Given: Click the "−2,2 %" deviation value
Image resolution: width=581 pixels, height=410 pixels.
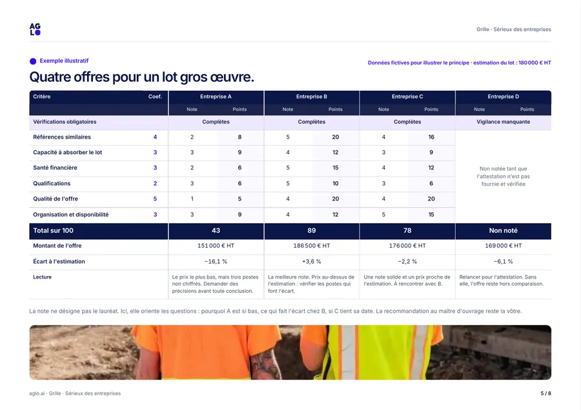Looking at the screenshot, I should pyautogui.click(x=407, y=261).
